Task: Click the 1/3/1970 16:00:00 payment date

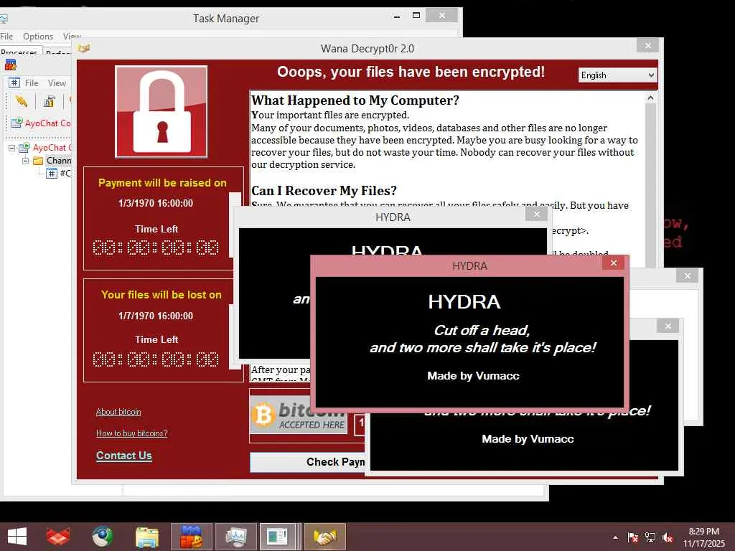Action: (156, 203)
